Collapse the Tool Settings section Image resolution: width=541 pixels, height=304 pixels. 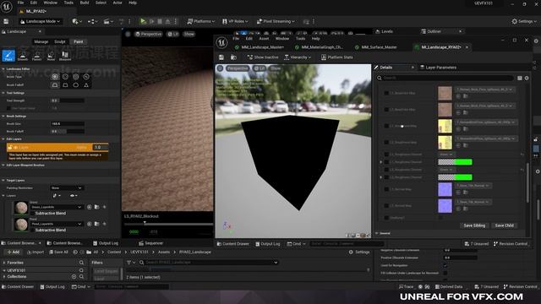(x=3, y=93)
